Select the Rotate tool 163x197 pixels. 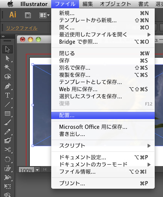coord(8,159)
